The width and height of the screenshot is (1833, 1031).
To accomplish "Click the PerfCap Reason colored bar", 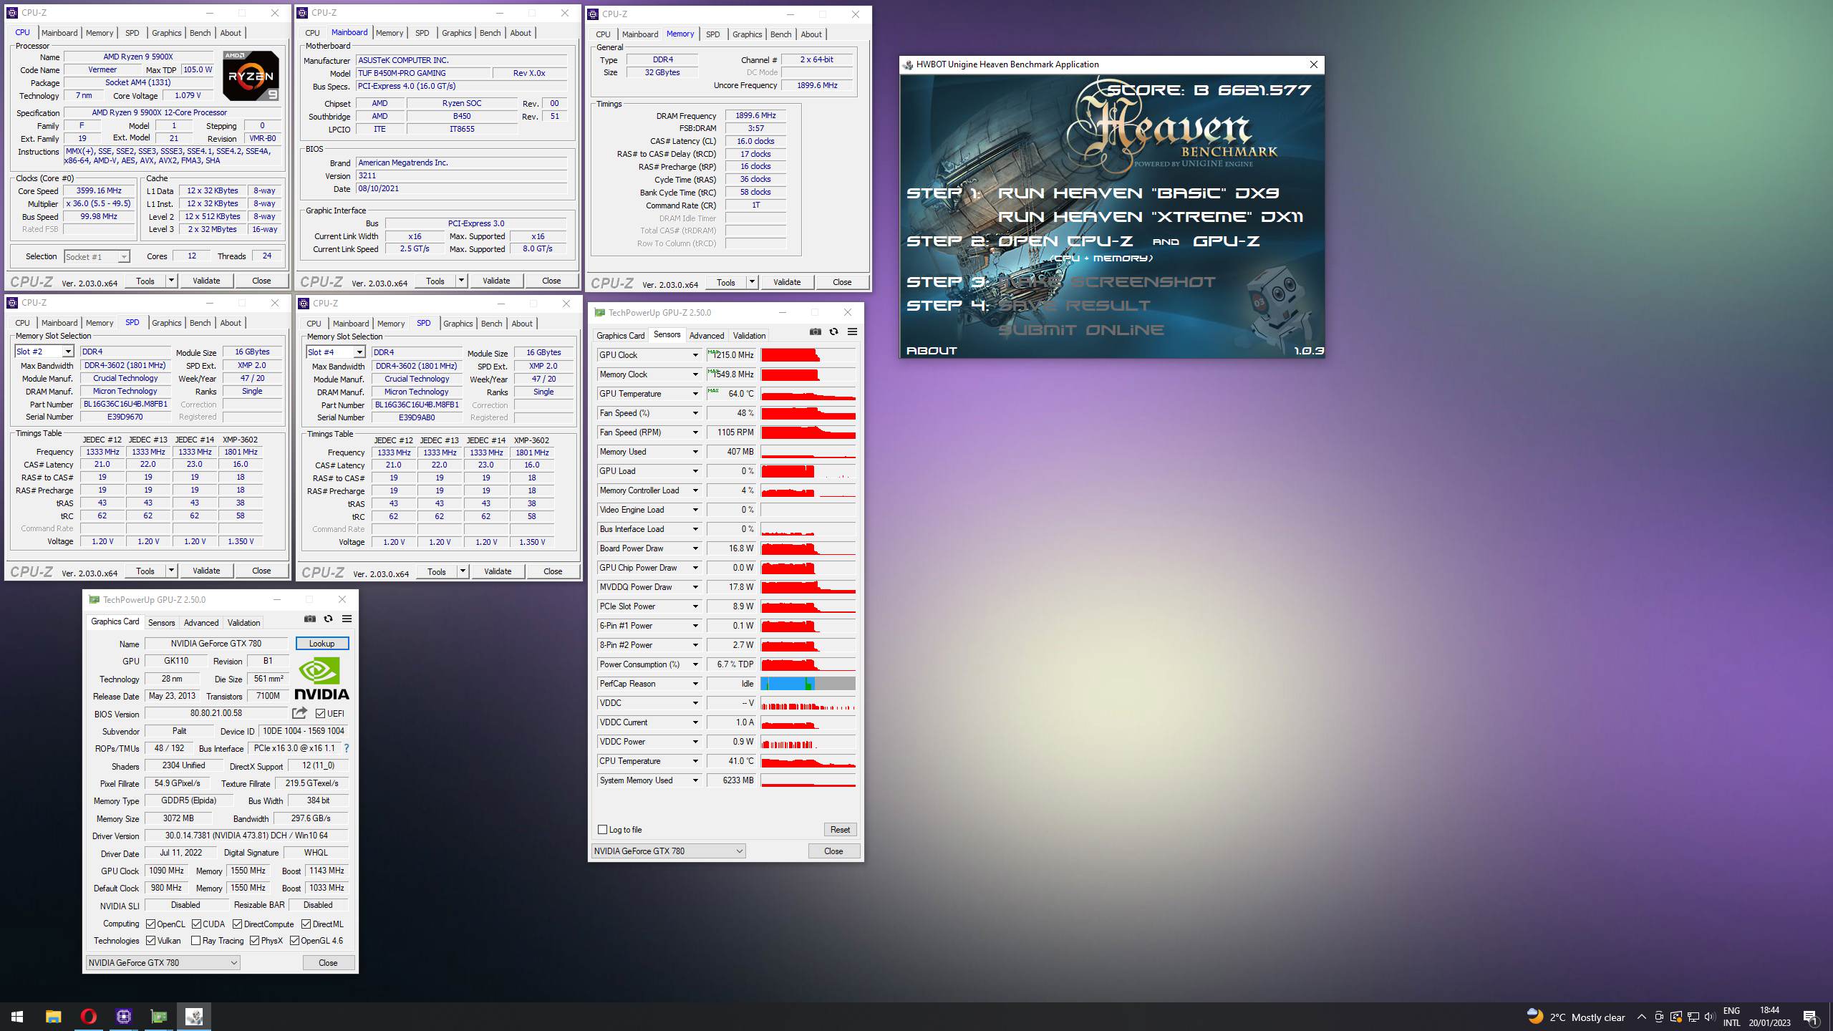I will pyautogui.click(x=808, y=684).
